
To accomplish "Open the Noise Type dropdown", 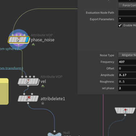I will point(127,55).
